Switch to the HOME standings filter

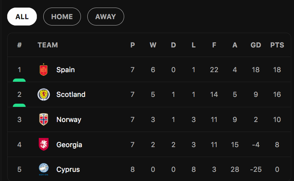click(62, 17)
